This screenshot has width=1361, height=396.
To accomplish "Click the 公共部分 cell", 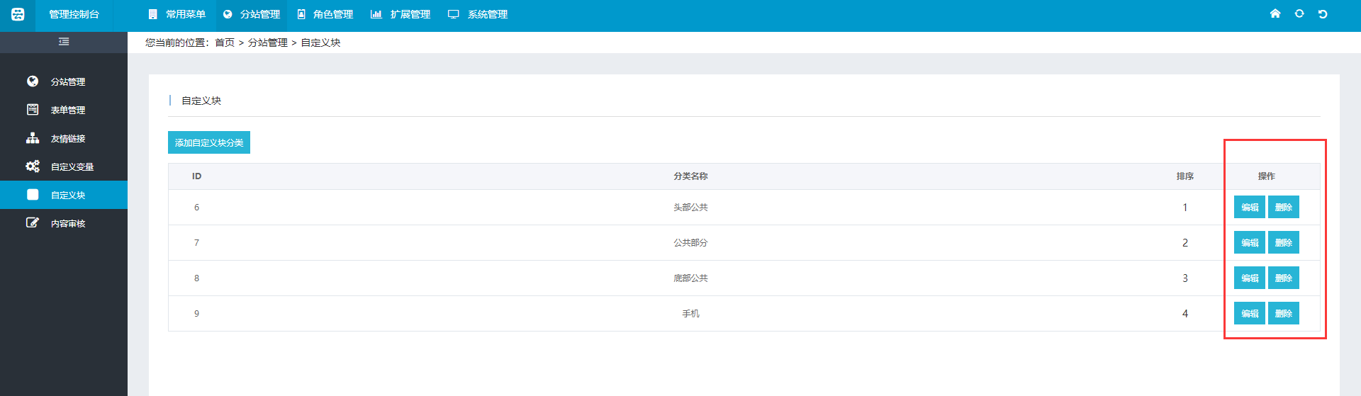I will pos(690,243).
